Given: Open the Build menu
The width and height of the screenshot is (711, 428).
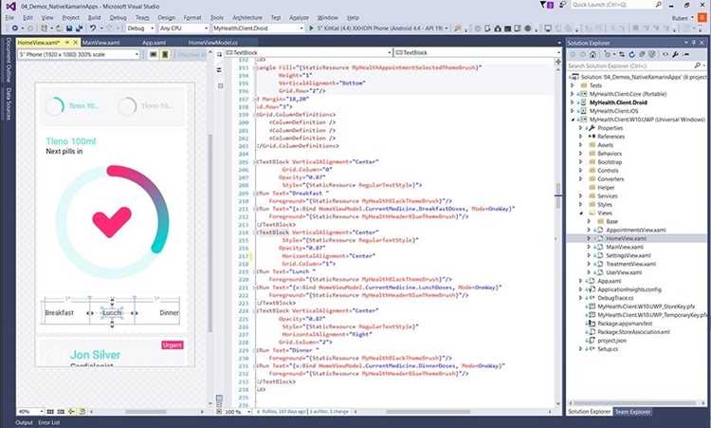Looking at the screenshot, I should tap(94, 18).
